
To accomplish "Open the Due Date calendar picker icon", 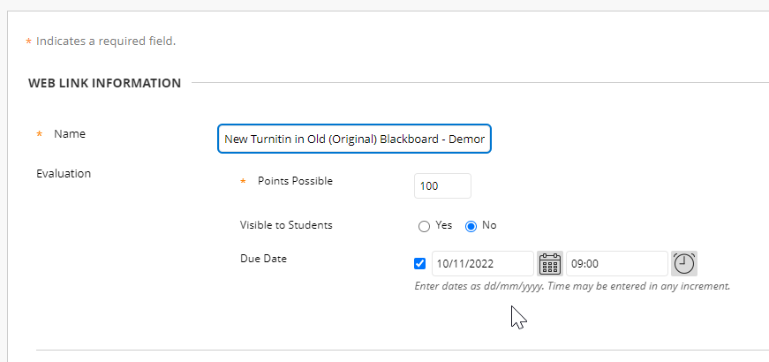I will click(550, 264).
